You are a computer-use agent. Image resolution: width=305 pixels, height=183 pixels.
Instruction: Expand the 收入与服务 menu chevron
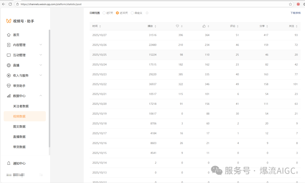click(41, 75)
